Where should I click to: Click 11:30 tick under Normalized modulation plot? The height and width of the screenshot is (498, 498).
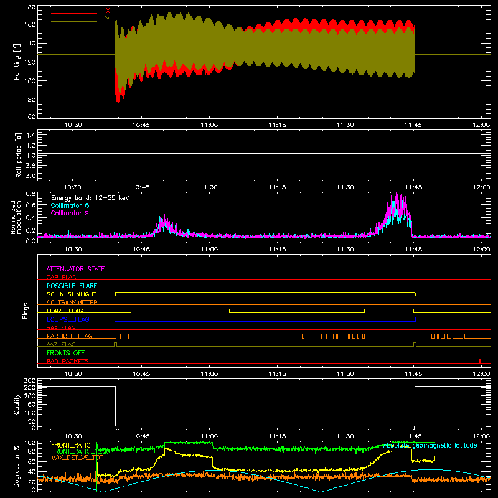click(x=345, y=250)
